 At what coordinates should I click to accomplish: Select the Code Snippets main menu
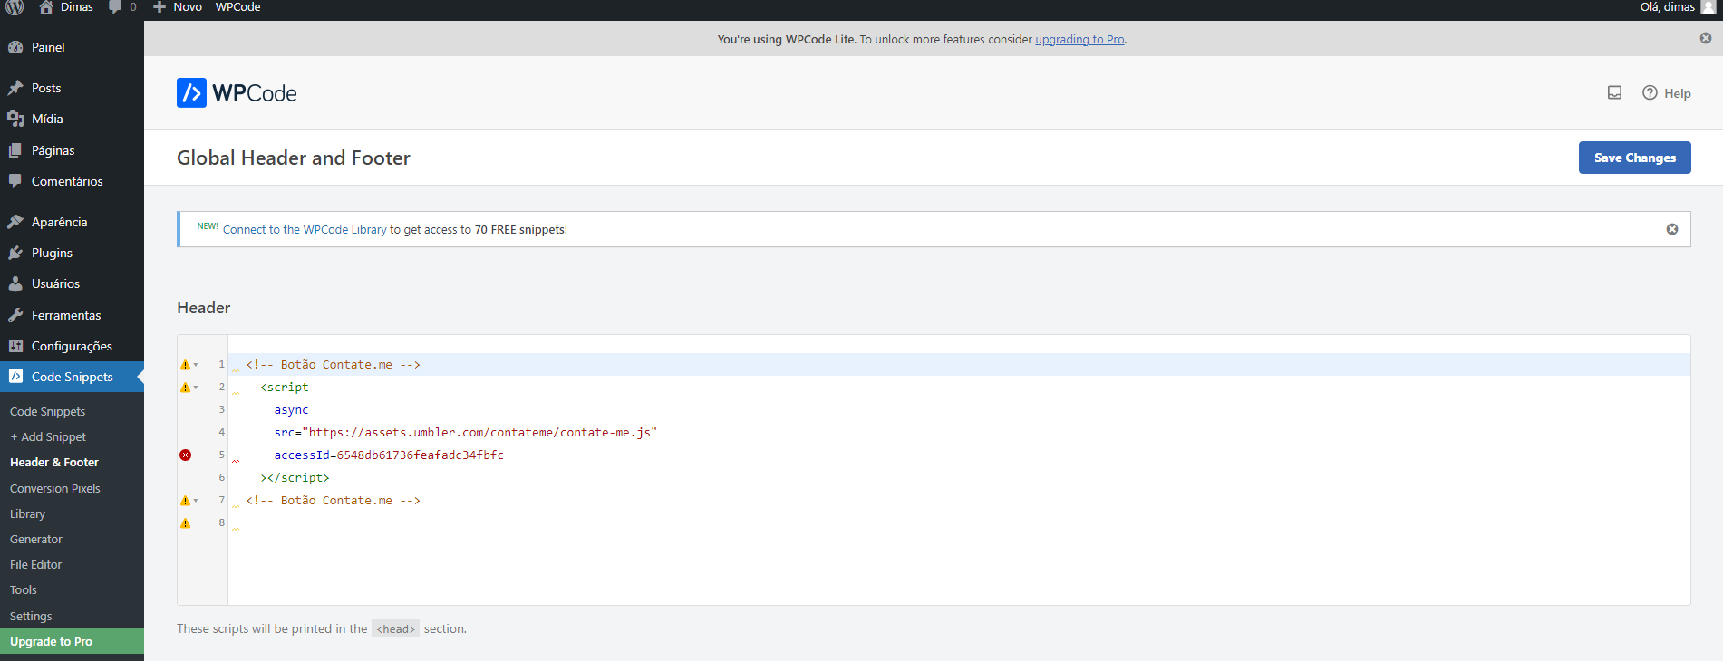[72, 377]
